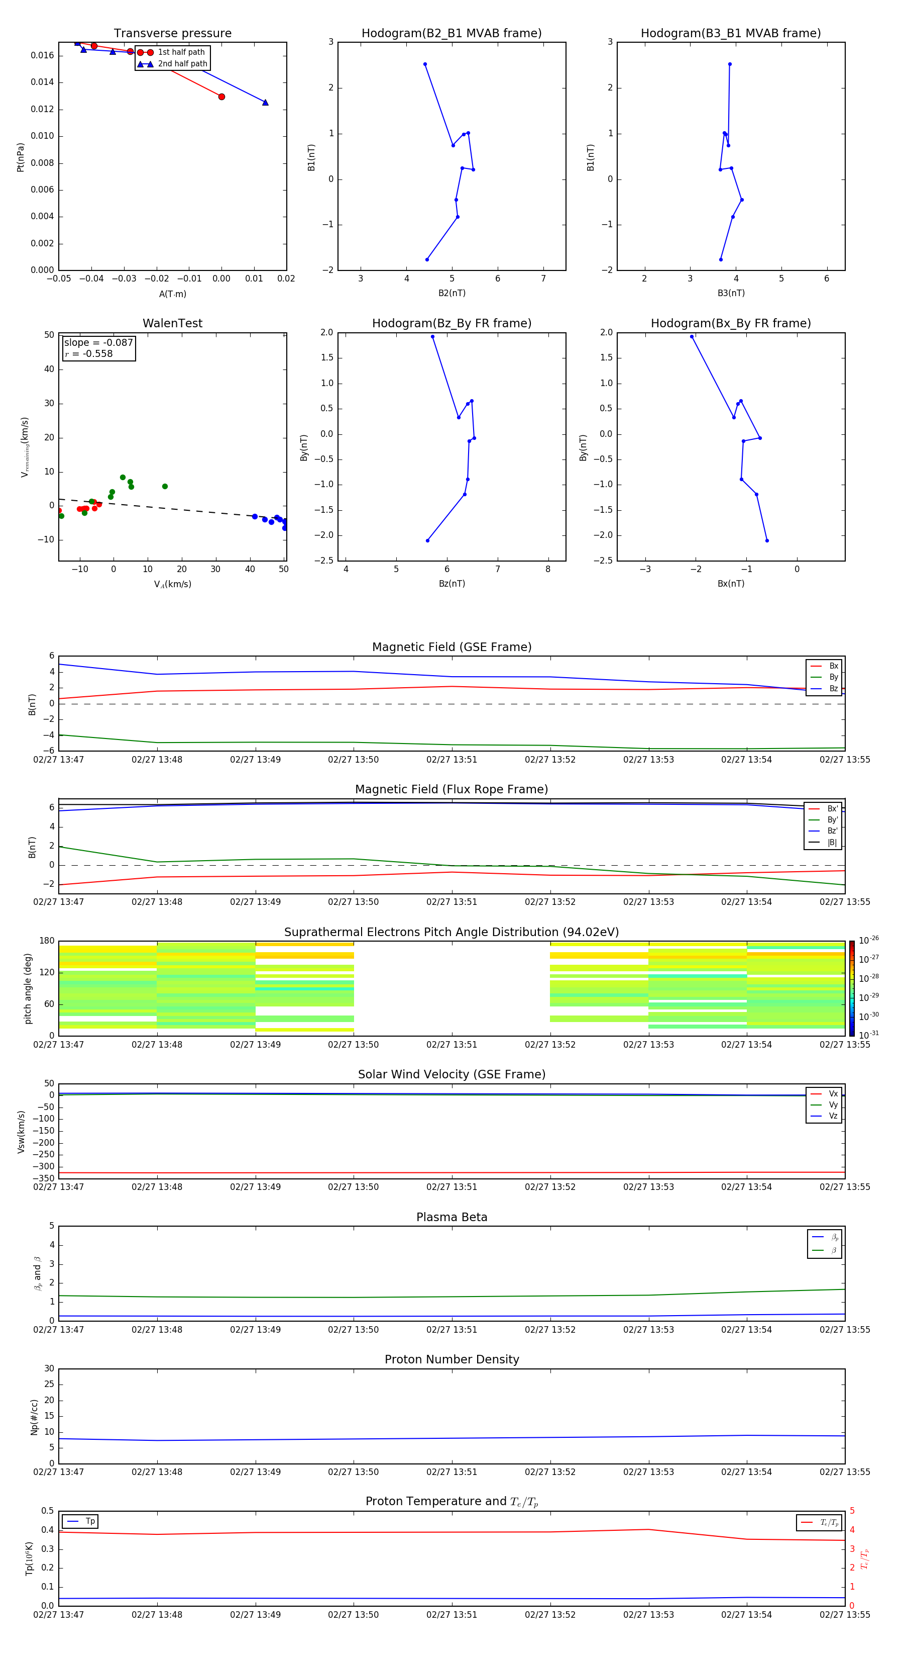Click the 'r = -0.558' annotation
Screen dimensions: 904x1659
point(89,353)
